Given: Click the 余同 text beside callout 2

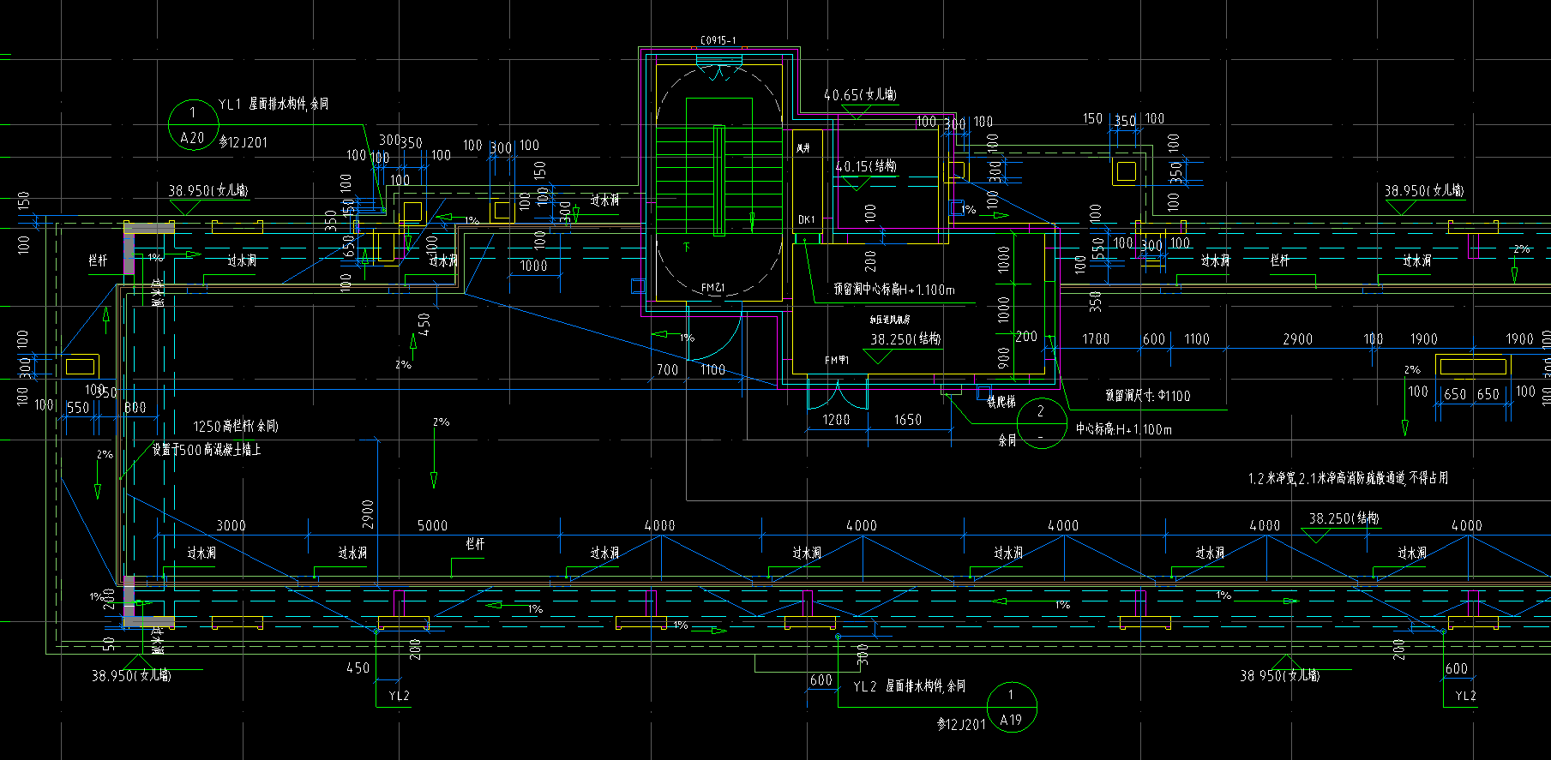Looking at the screenshot, I should coord(1007,440).
